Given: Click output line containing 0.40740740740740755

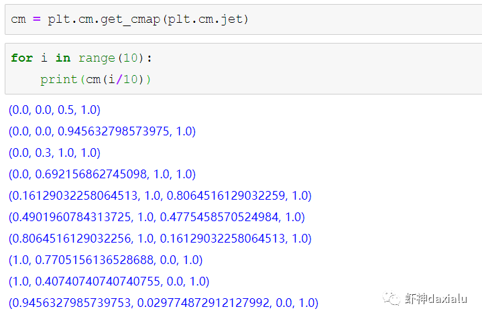Looking at the screenshot, I should (109, 281).
